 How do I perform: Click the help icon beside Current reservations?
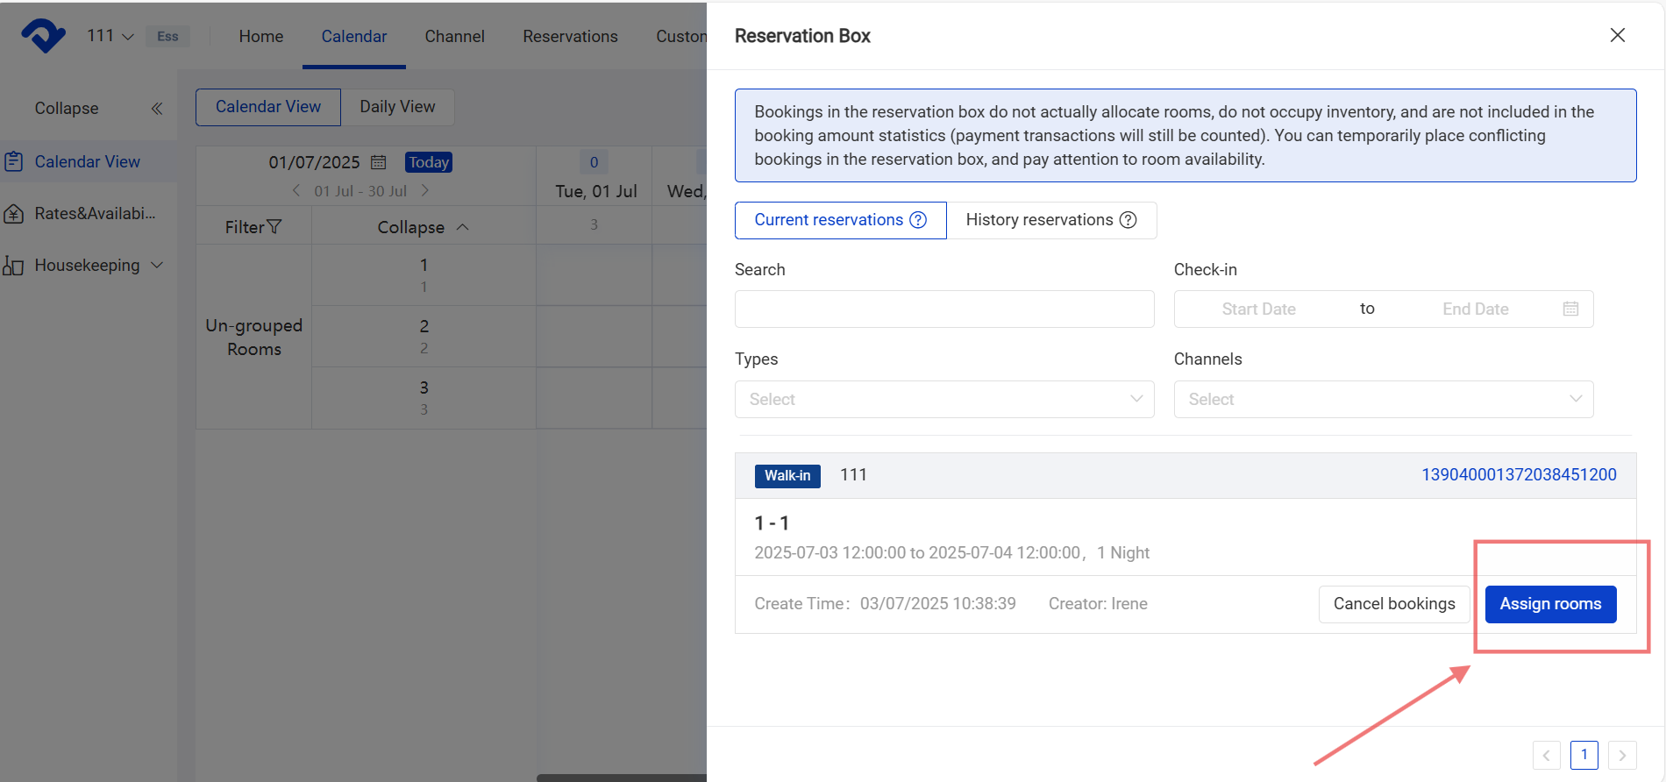pyautogui.click(x=918, y=220)
